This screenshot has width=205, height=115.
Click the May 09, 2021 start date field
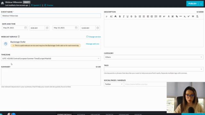(15, 28)
